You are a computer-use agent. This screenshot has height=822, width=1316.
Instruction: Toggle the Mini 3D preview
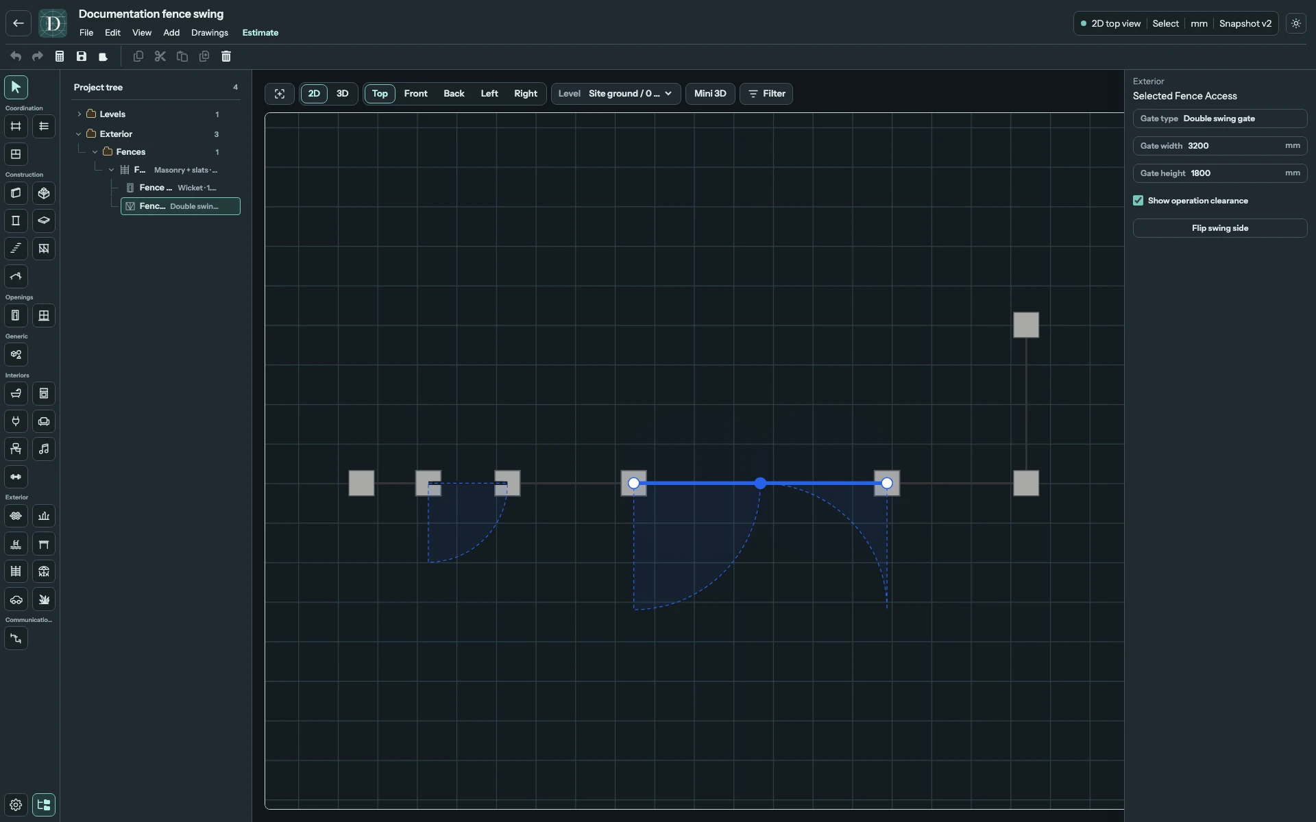710,94
